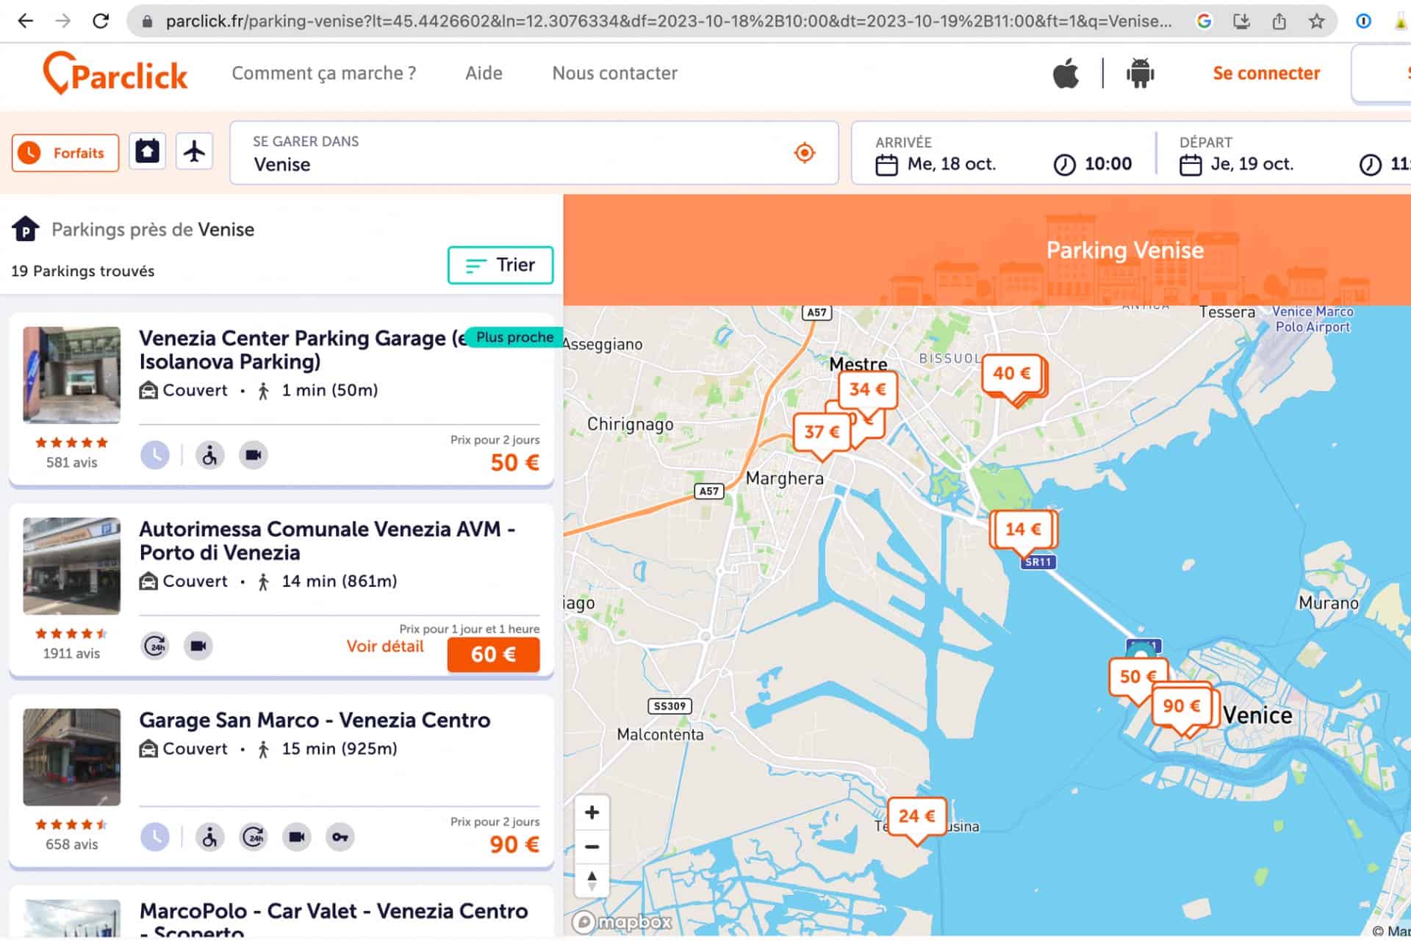Select the 37 € map marker
This screenshot has width=1411, height=944.
[822, 432]
